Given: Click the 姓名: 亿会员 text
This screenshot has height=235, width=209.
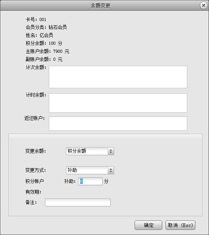Looking at the screenshot, I should [39, 36].
